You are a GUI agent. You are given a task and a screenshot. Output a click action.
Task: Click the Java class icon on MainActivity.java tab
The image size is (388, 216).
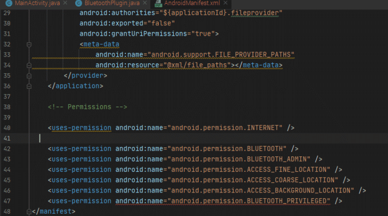(9, 3)
